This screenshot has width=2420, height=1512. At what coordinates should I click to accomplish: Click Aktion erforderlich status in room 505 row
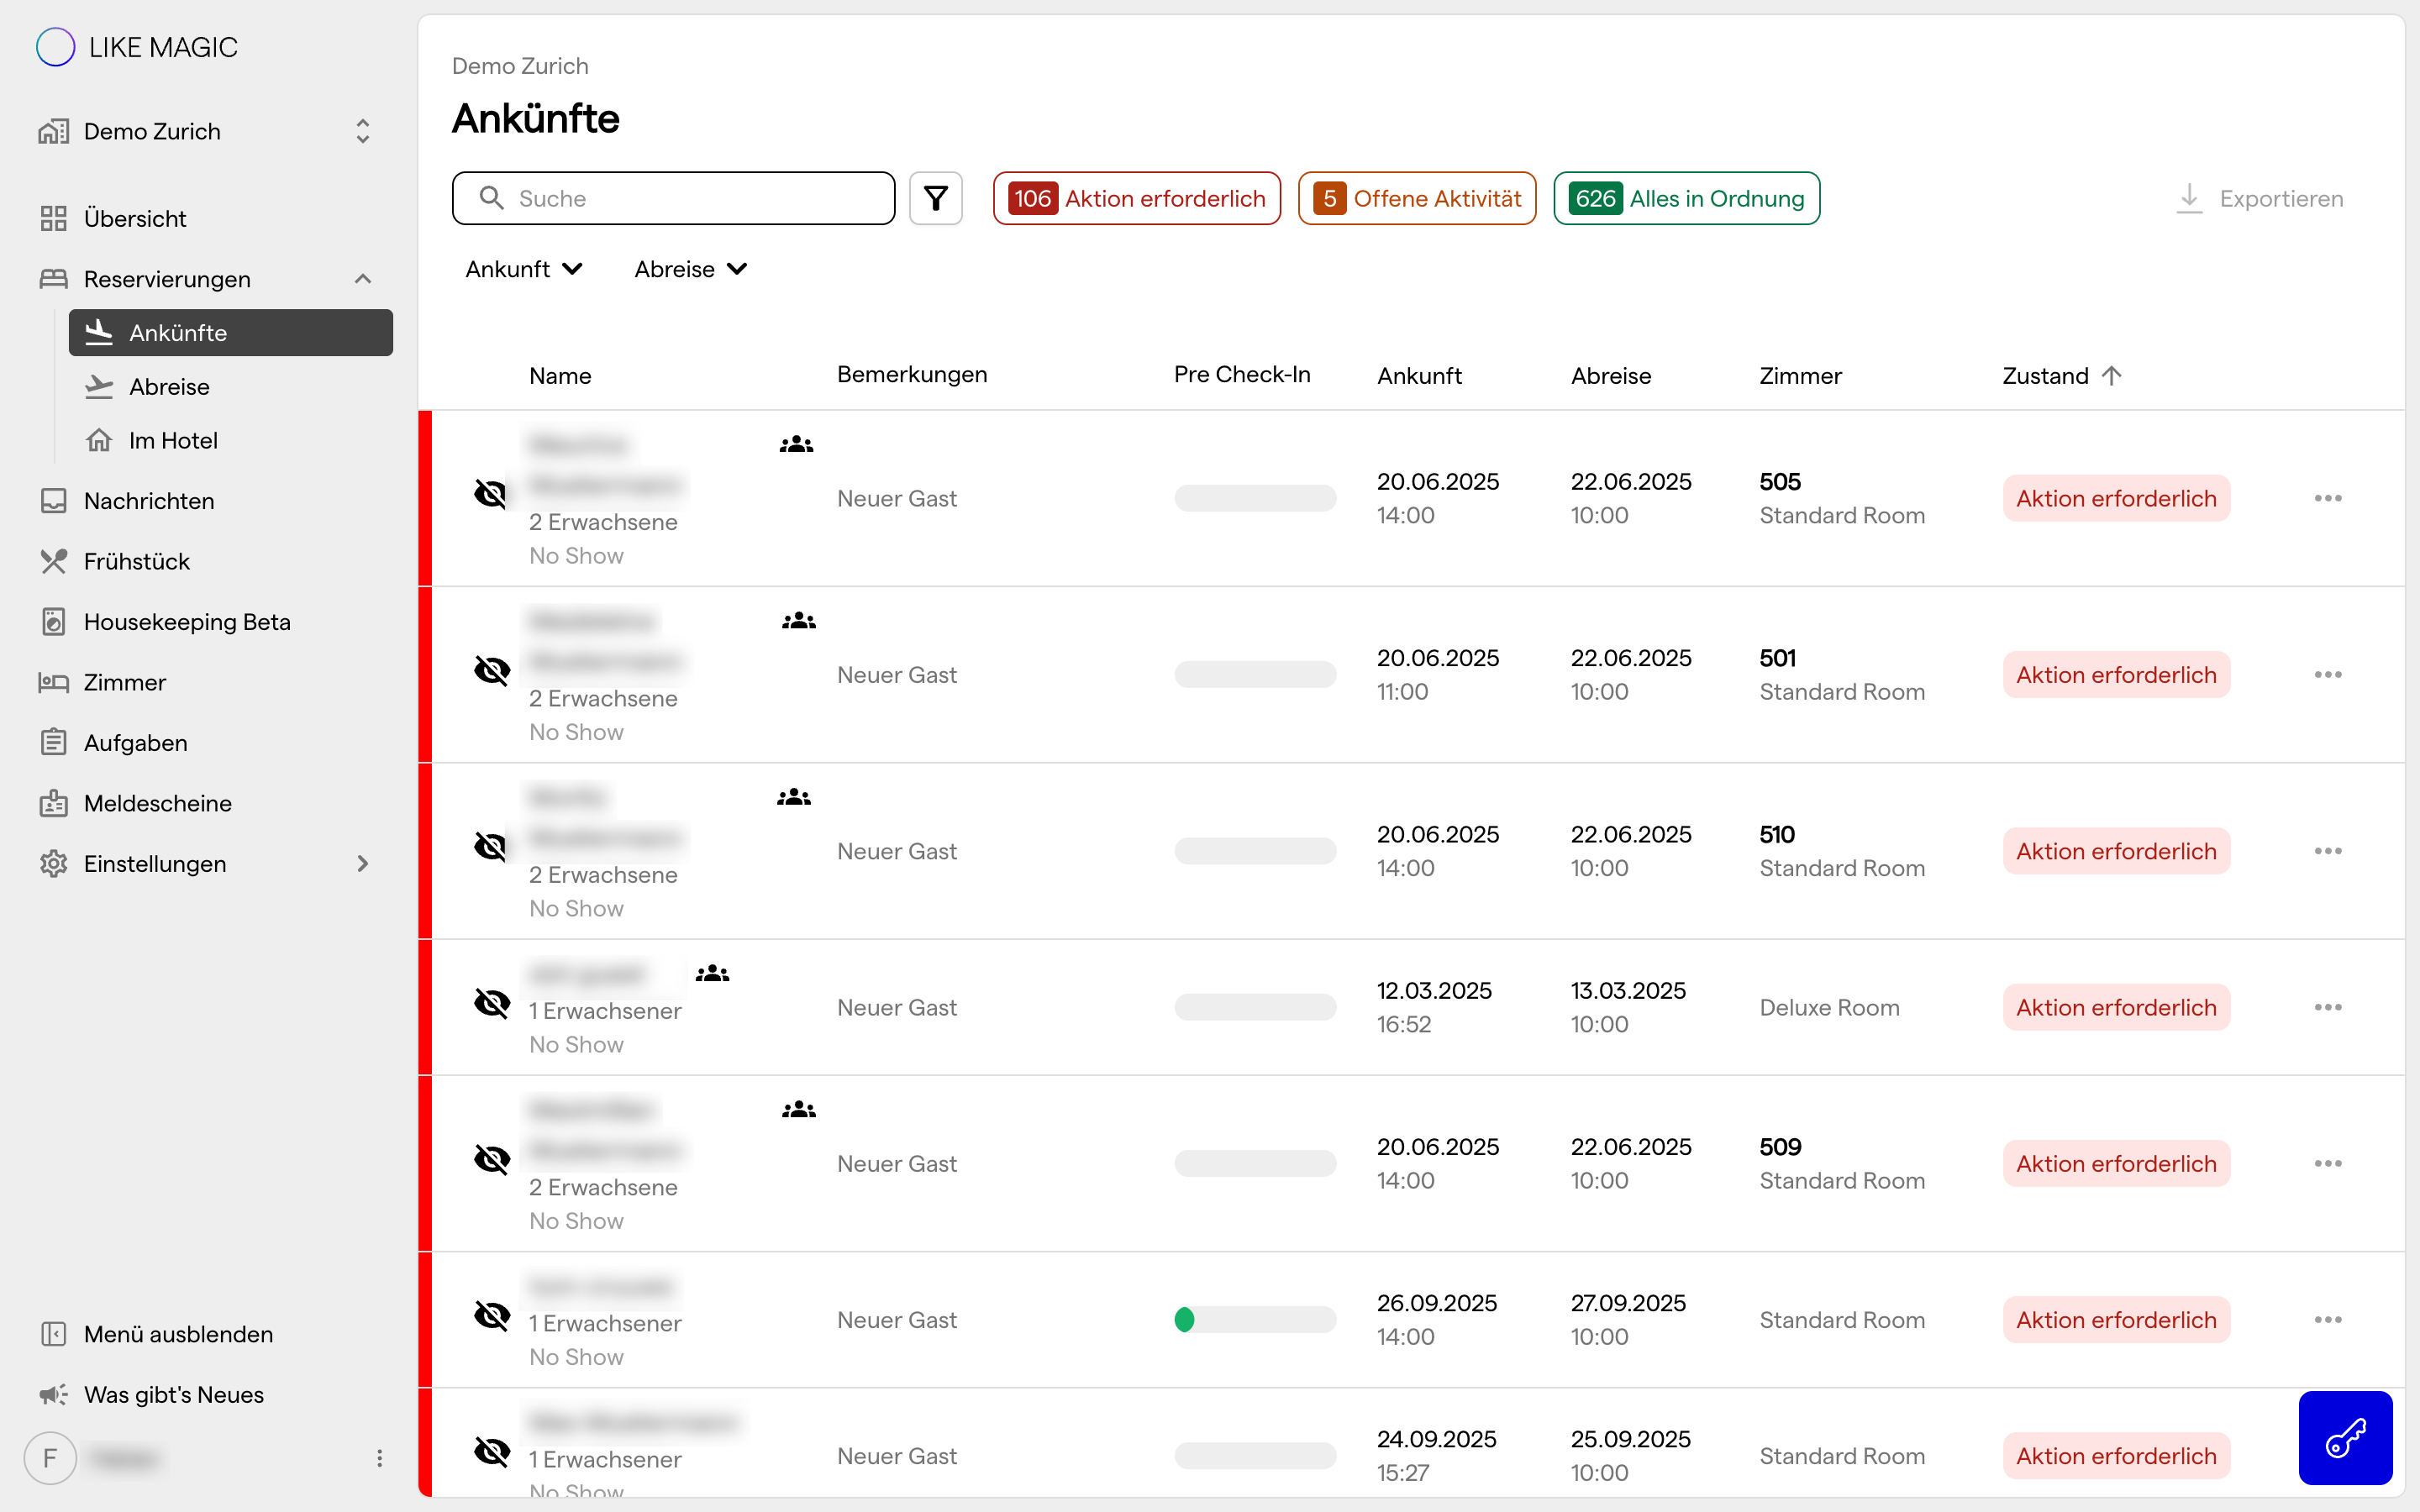(2116, 498)
